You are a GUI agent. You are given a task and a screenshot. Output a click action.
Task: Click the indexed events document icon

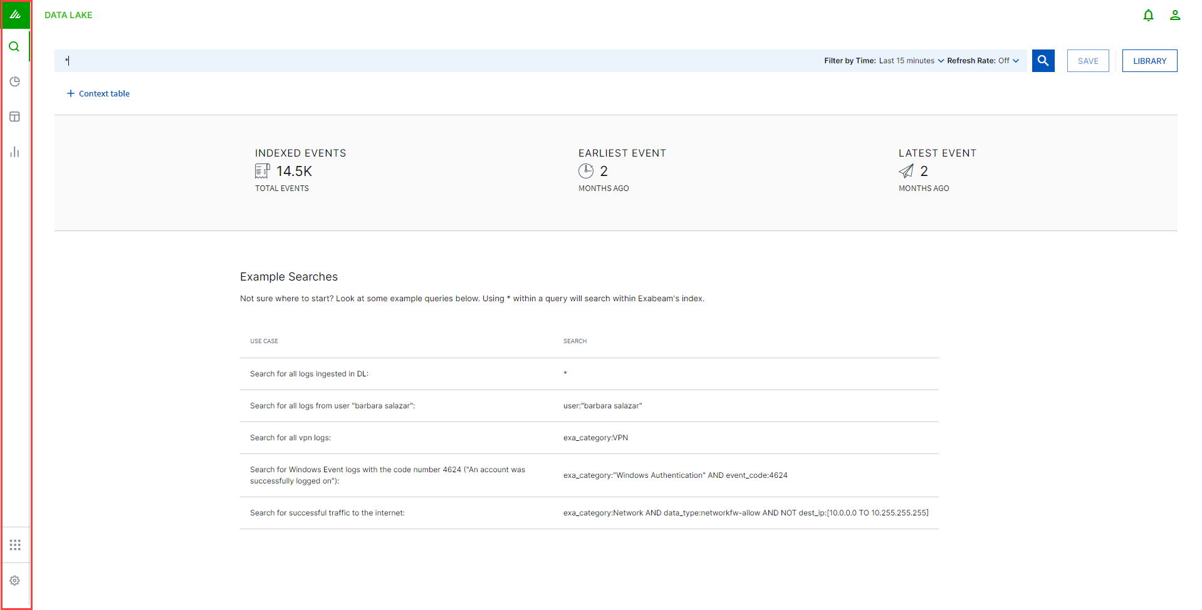tap(263, 171)
